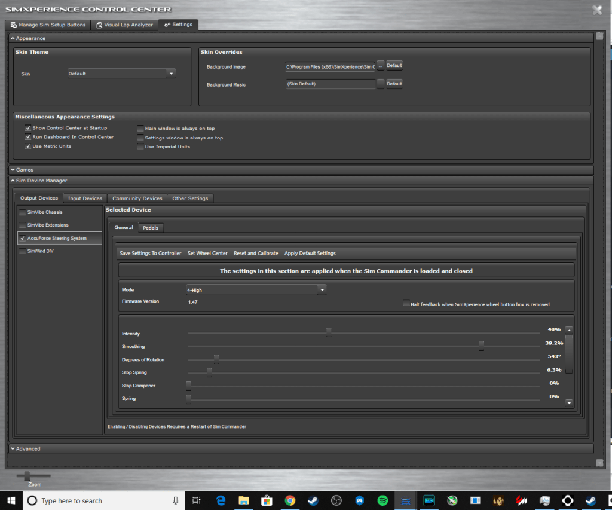This screenshot has width=612, height=510.
Task: Uncheck AccuForce Steering System device
Action: tap(22, 238)
